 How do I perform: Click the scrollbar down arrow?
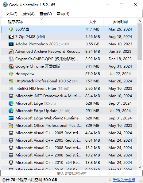click(140, 167)
